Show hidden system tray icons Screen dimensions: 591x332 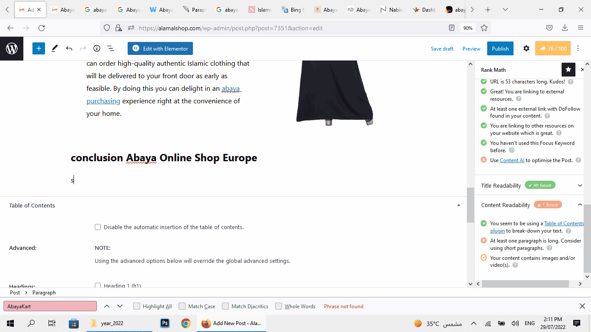(474, 323)
